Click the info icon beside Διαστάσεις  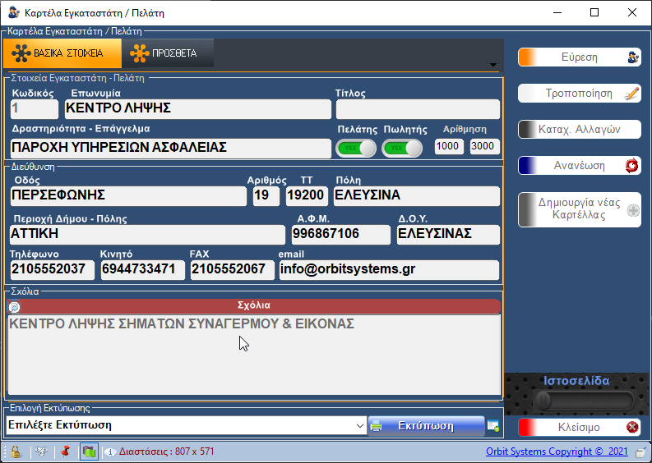tap(109, 452)
